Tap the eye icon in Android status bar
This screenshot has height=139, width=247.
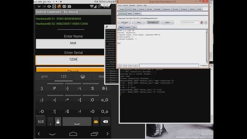[x=49, y=7]
